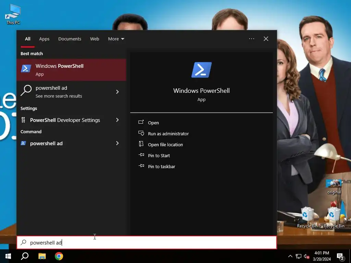Click the large PowerShell icon in preview pane

tap(202, 70)
